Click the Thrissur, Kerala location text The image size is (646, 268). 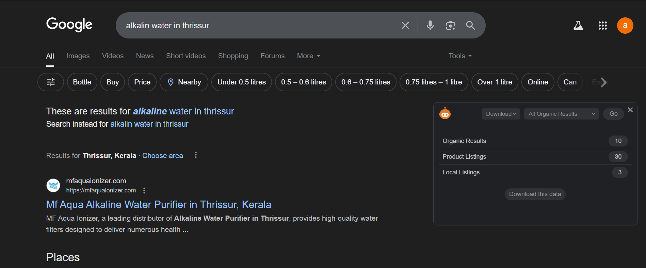(x=109, y=156)
